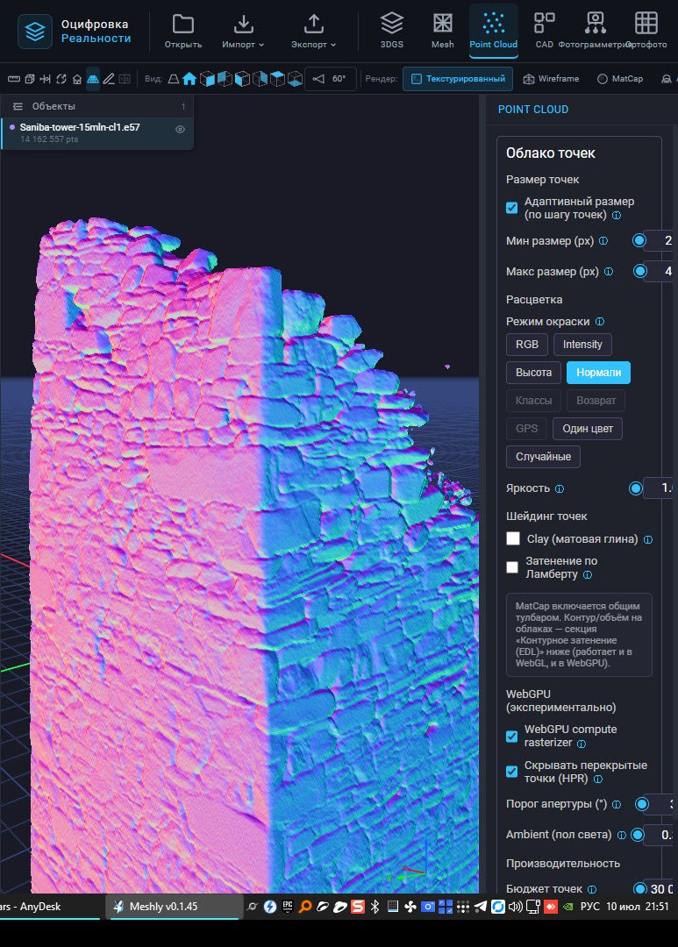Open info icon beside Мин размер (px)

click(x=603, y=240)
